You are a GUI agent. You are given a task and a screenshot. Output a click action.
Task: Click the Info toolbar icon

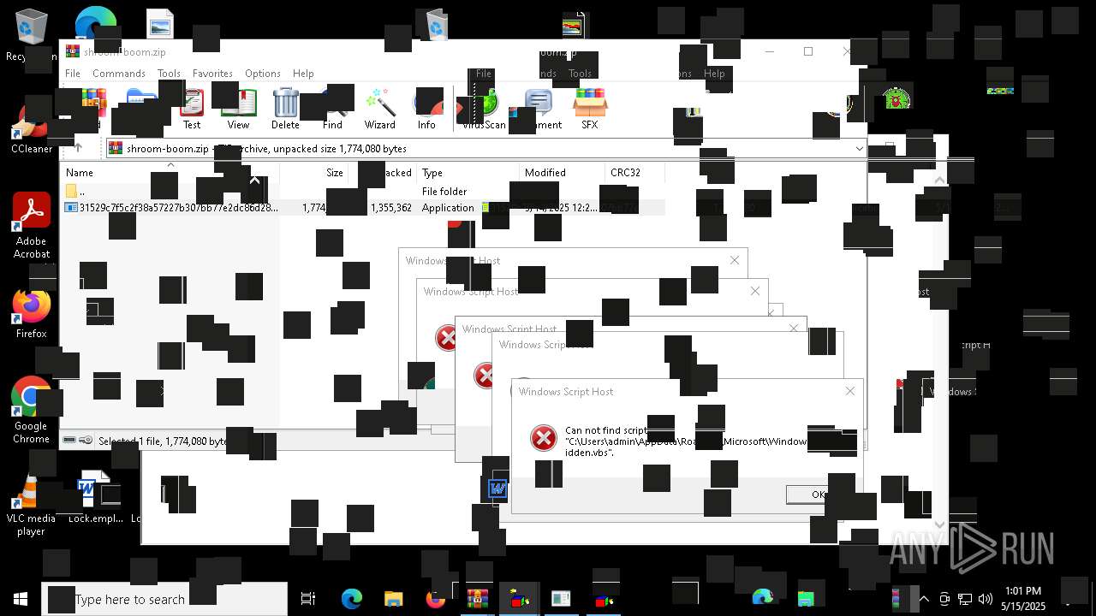tap(426, 108)
